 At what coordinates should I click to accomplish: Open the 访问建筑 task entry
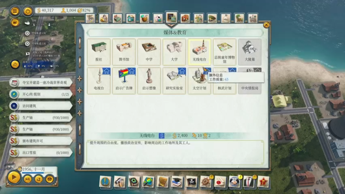pyautogui.click(x=41, y=106)
